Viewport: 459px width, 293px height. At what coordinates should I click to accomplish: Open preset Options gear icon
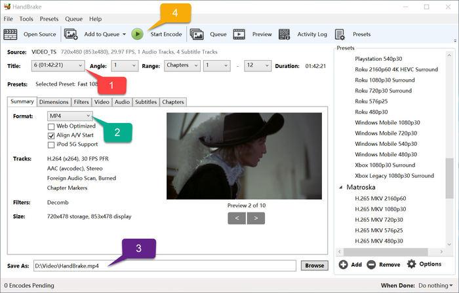click(x=412, y=264)
